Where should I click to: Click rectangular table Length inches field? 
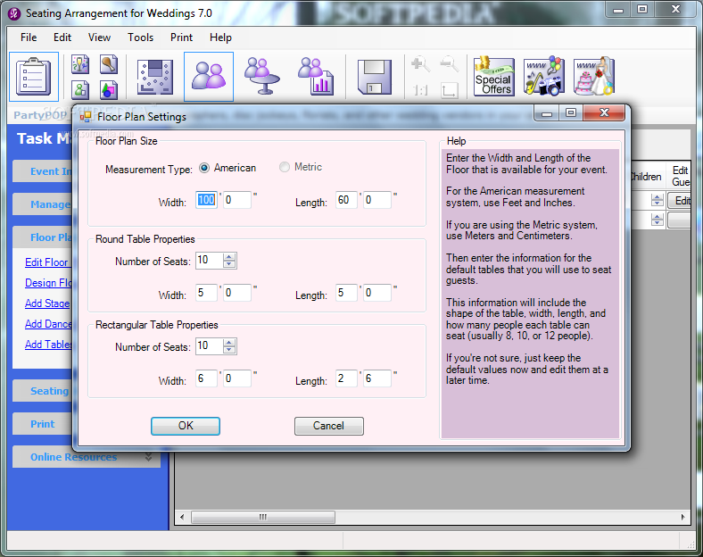(377, 378)
